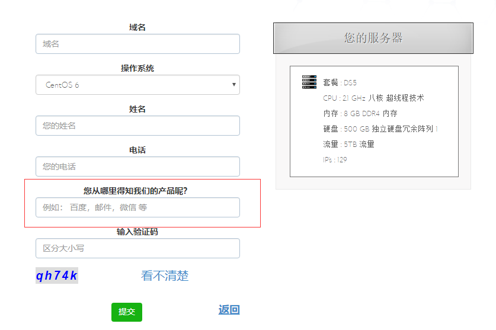Click the 套餐 : DS5 line
496x330 pixels.
(x=340, y=82)
